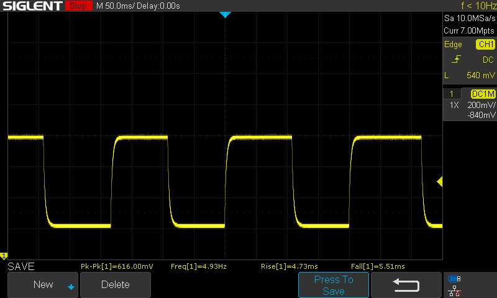
Task: Toggle the DC1M coupling badge
Action: (x=483, y=94)
